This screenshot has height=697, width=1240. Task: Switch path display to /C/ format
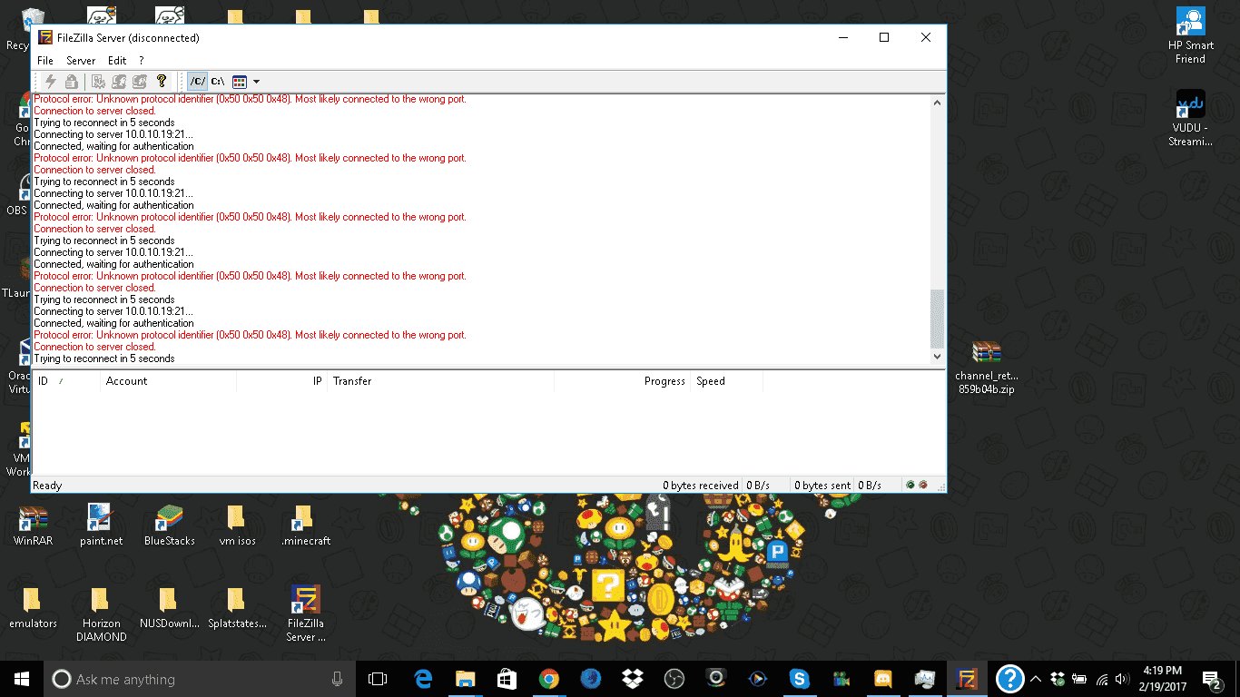click(198, 82)
